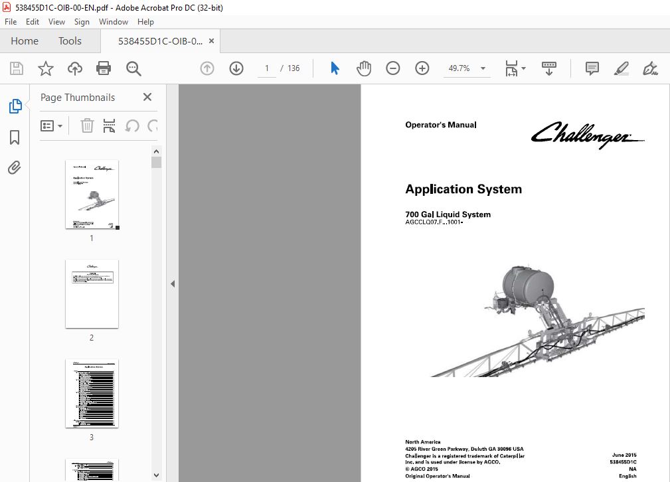Select page 3 thumbnail
This screenshot has width=670, height=482.
(92, 394)
